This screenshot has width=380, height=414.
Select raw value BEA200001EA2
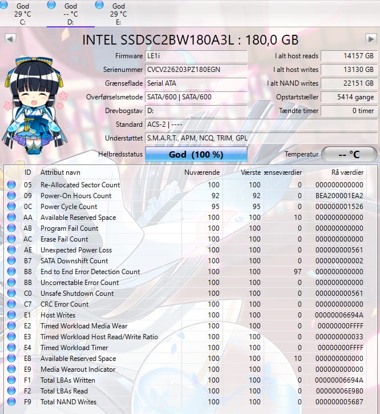(x=339, y=196)
